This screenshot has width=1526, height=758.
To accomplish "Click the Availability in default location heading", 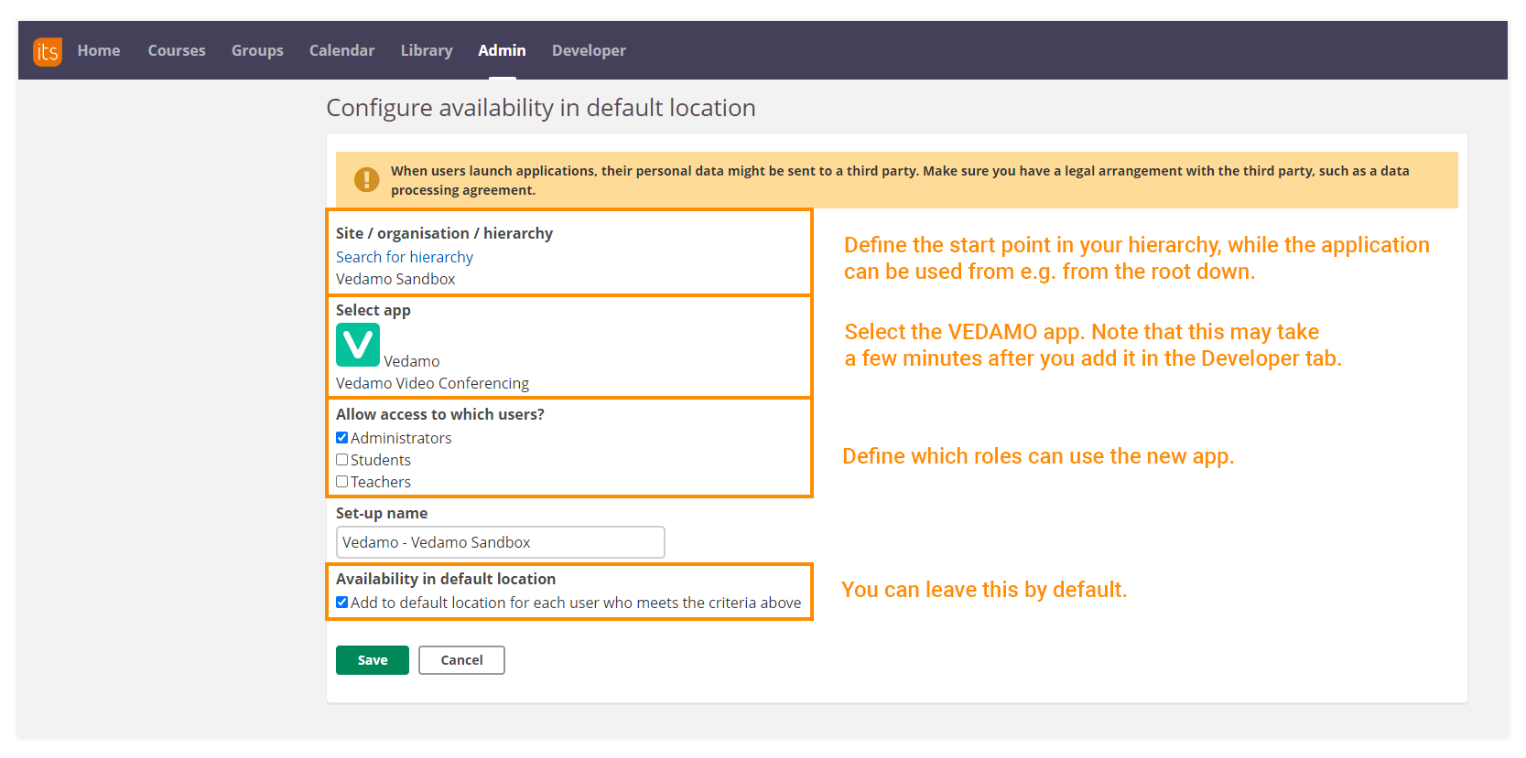I will [446, 579].
